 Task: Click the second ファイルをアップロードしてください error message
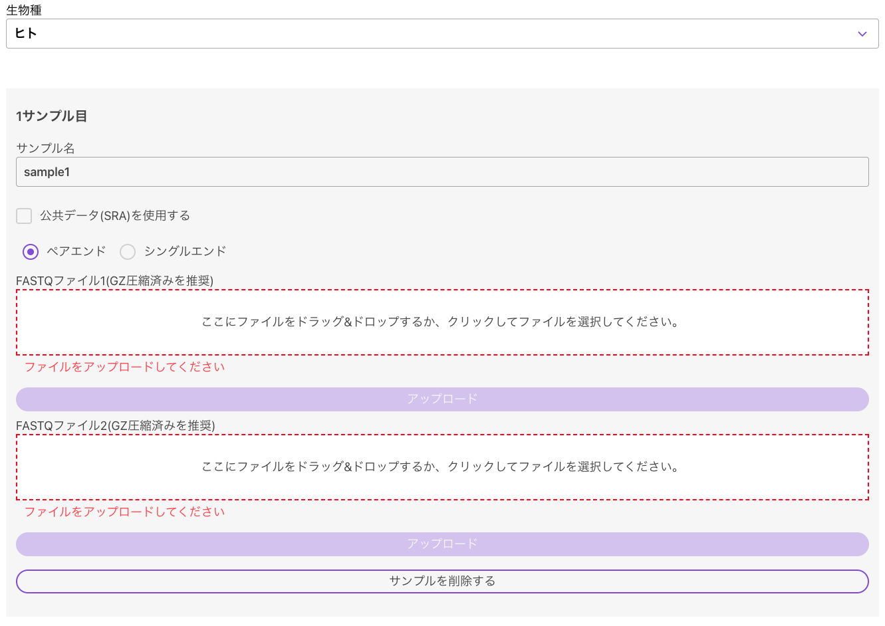124,512
